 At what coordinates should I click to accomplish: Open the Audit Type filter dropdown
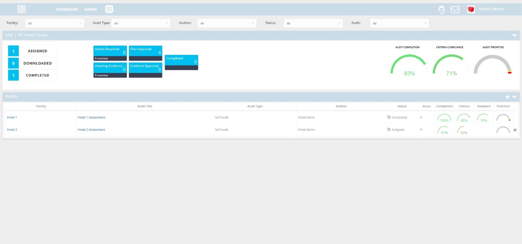[141, 23]
